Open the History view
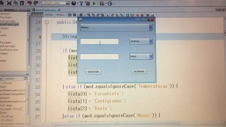The width and height of the screenshot is (226, 127). [60, 15]
